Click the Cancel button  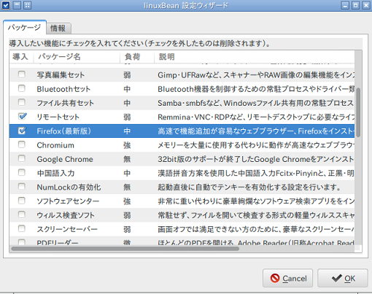[x=287, y=278]
